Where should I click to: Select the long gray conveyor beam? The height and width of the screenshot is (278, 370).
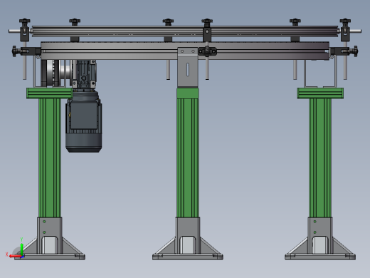click(185, 51)
